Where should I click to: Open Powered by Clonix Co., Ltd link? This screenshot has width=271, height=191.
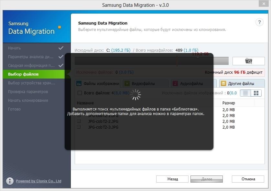click(38, 181)
